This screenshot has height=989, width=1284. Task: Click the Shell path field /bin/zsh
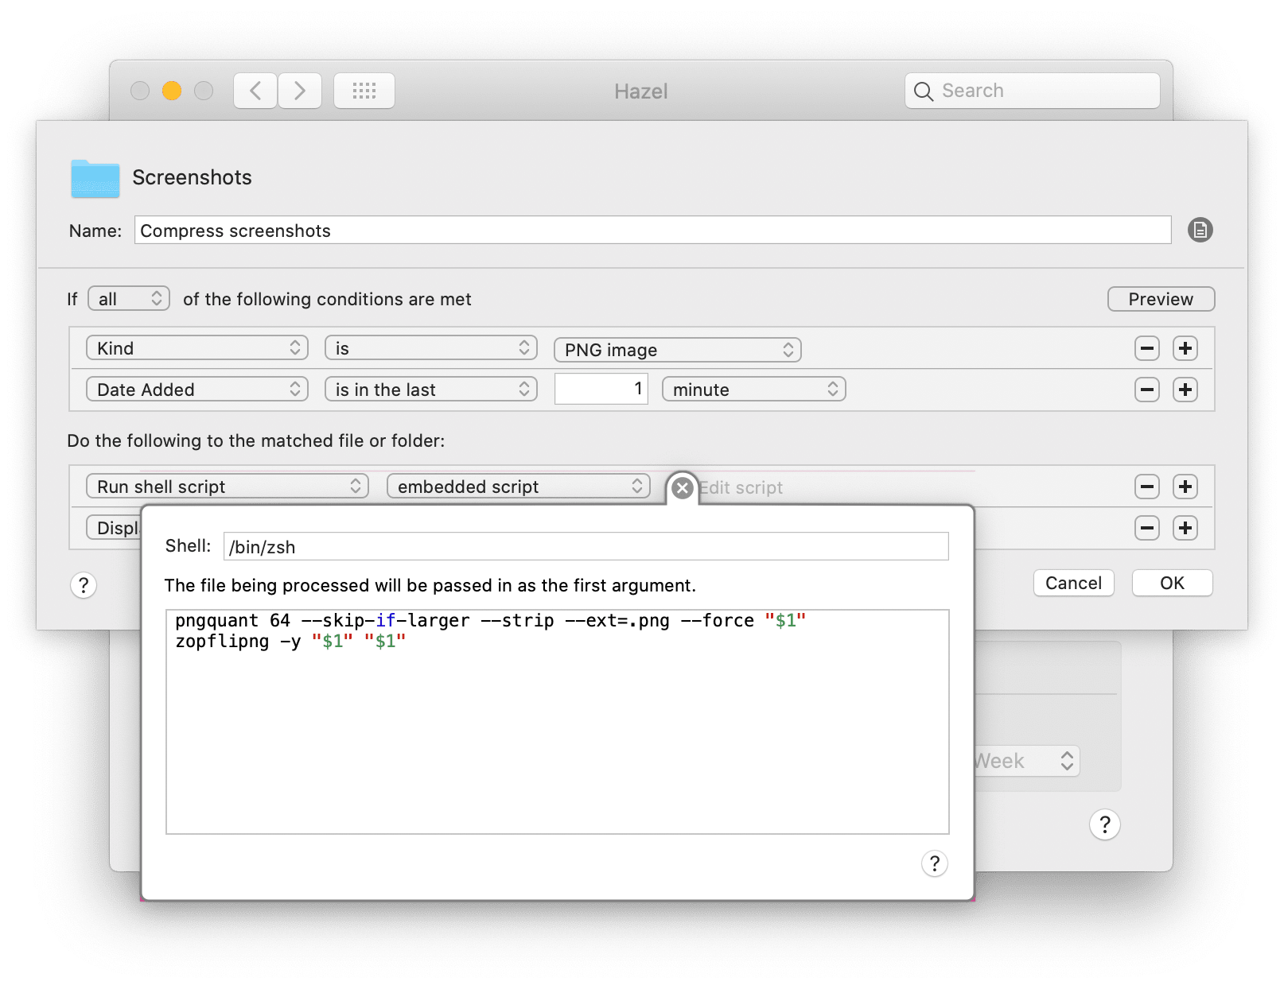[586, 547]
